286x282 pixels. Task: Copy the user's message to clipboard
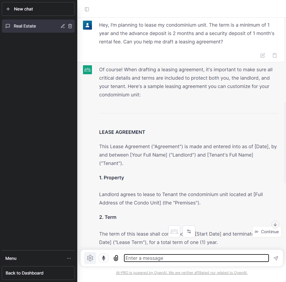tap(275, 55)
